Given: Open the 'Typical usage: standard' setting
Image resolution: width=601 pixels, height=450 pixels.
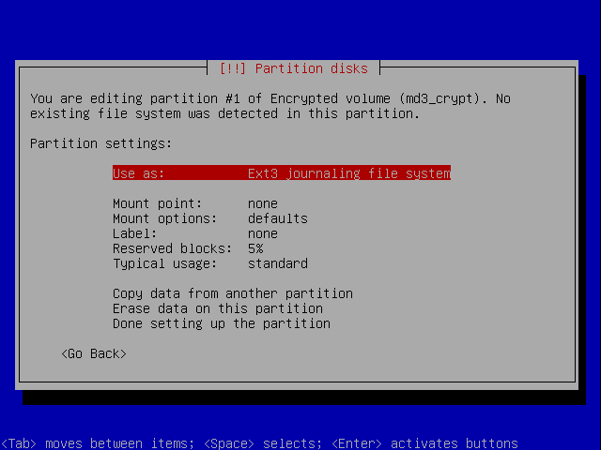Looking at the screenshot, I should point(210,263).
